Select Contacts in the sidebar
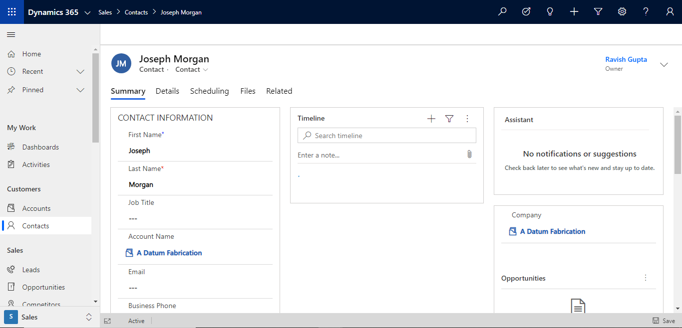The height and width of the screenshot is (328, 682). coord(46,226)
